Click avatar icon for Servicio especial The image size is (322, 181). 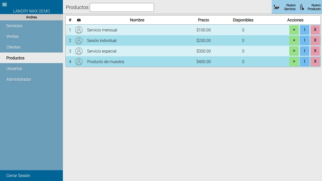(x=79, y=51)
